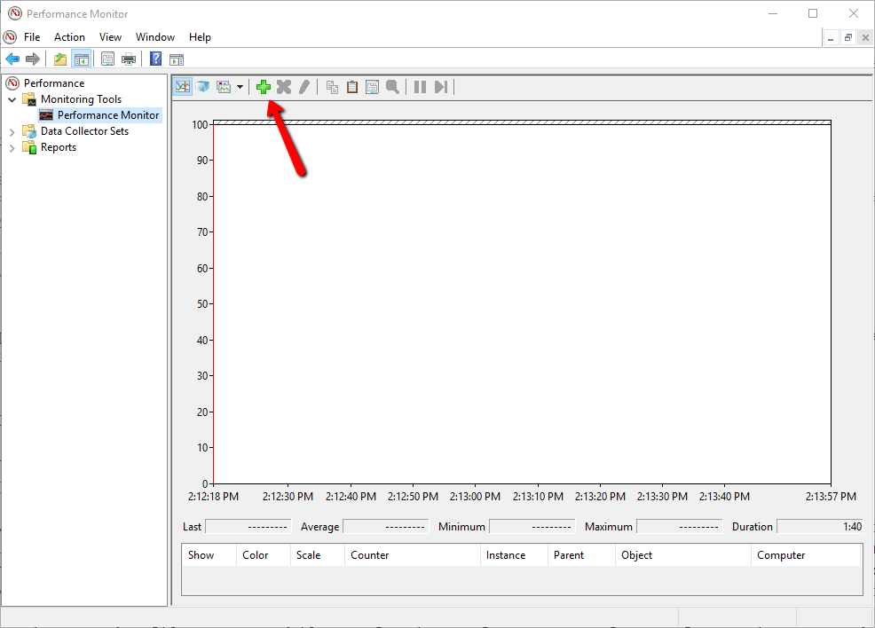Click the Paste Counter List clipboard icon

(352, 87)
